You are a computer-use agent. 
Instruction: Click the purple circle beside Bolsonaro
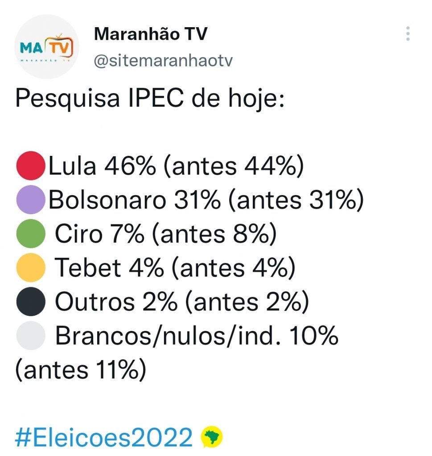30,199
